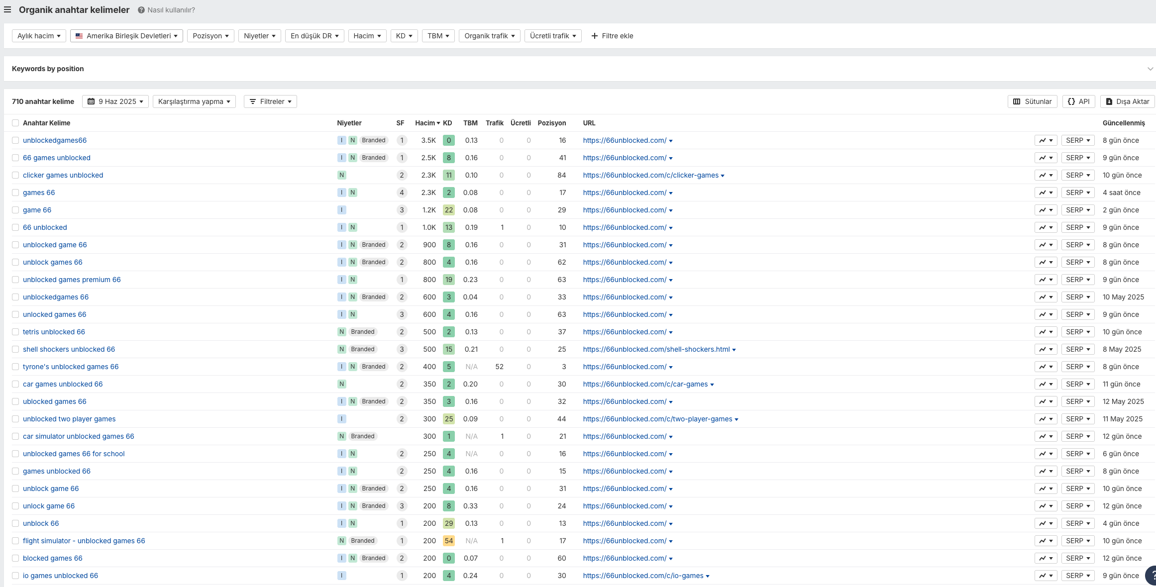1156x587 pixels.
Task: Open the 'Organik trafik' filter dropdown
Action: (x=490, y=36)
